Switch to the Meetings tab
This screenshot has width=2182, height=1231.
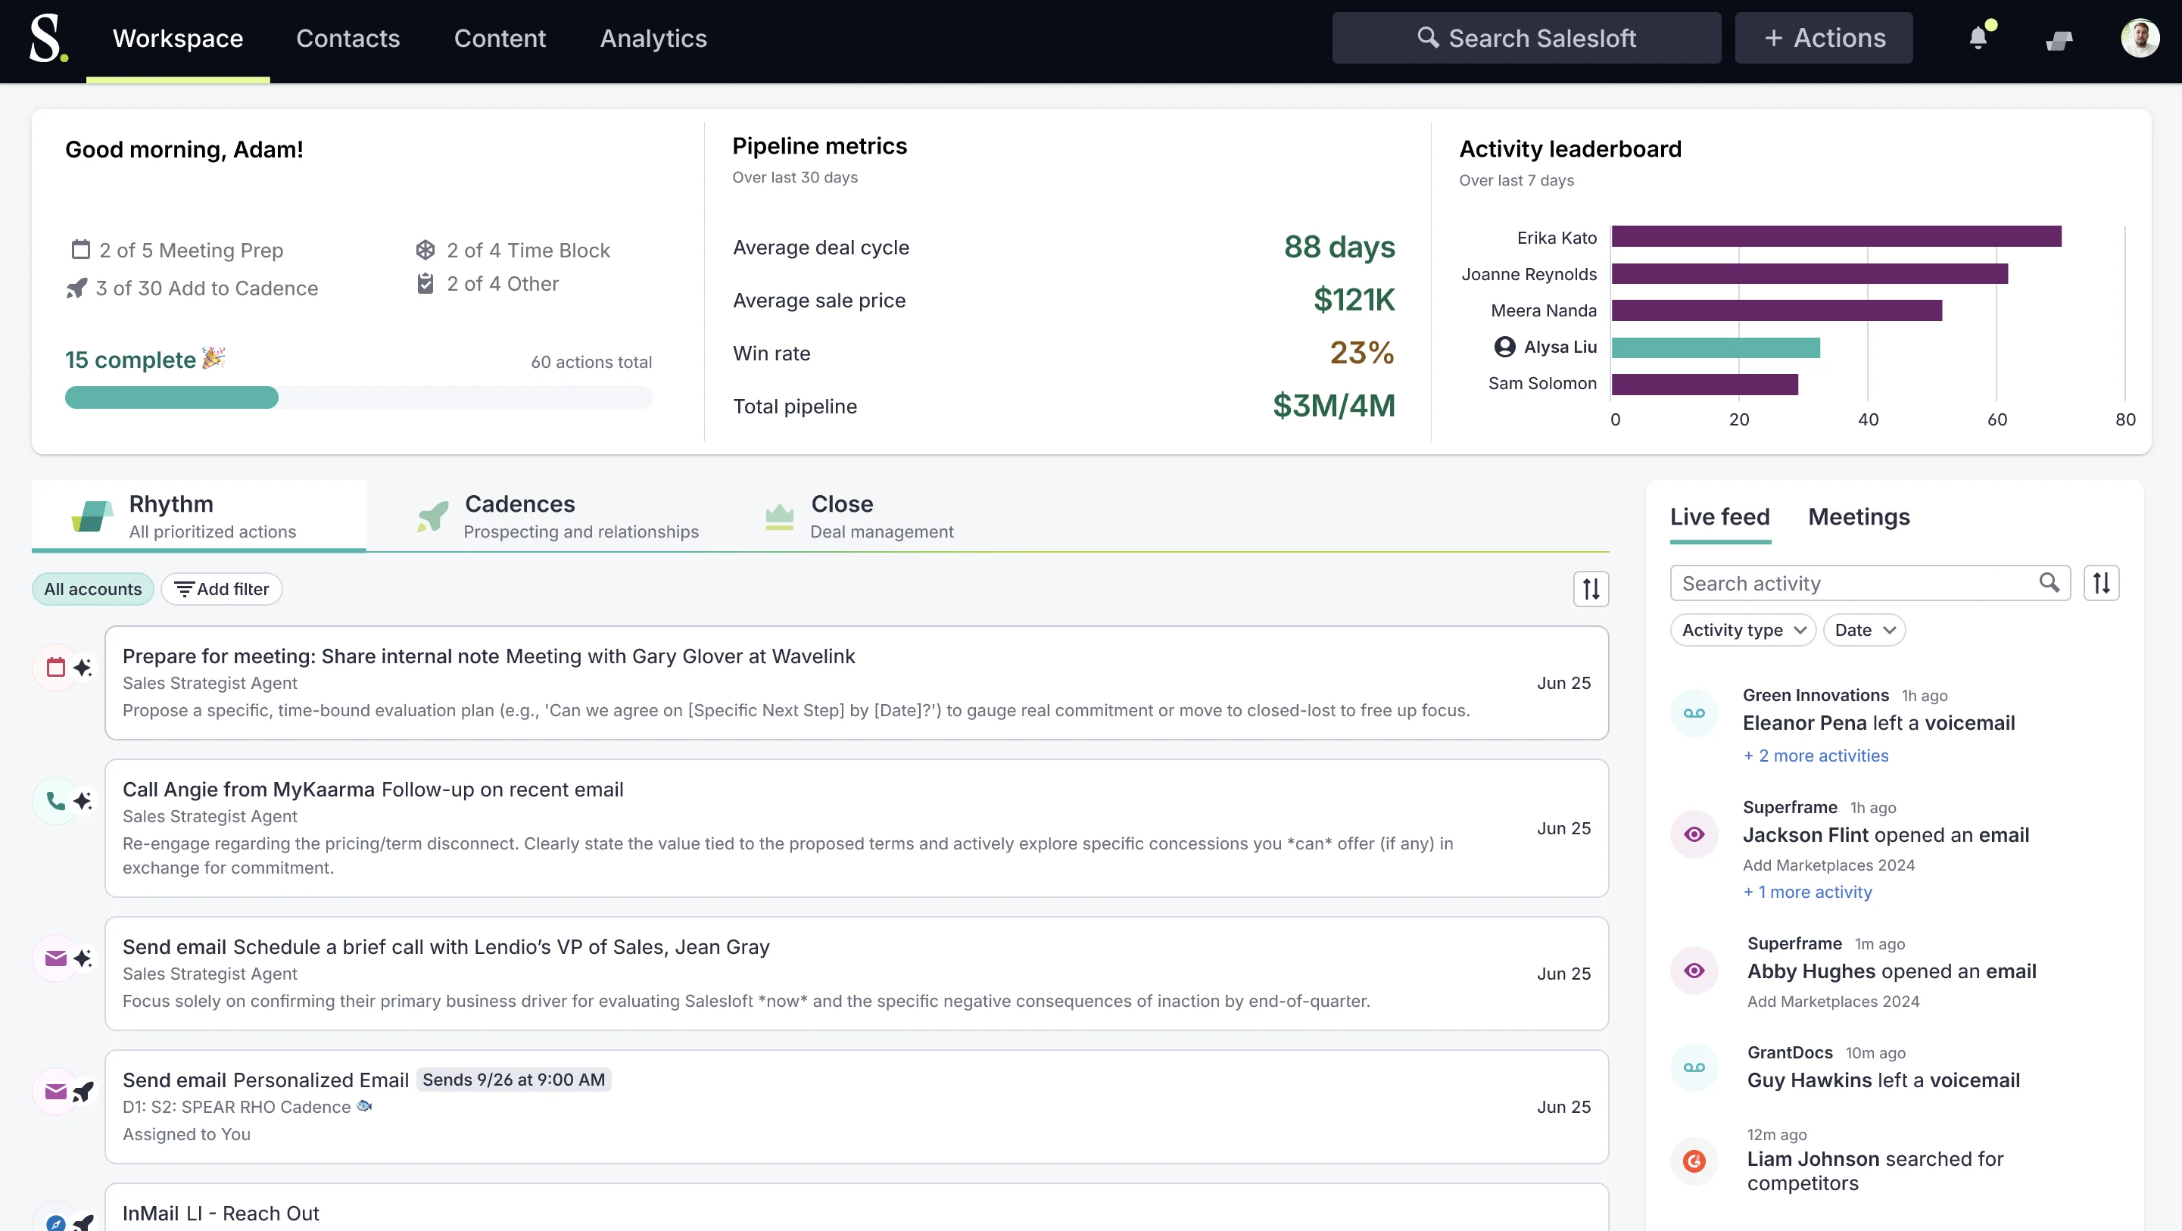click(1859, 517)
